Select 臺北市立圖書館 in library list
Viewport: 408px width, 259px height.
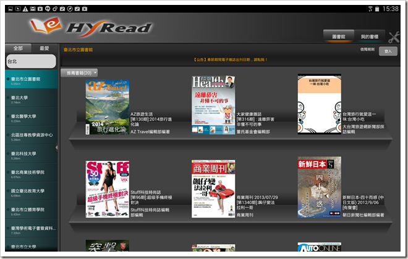coord(32,79)
